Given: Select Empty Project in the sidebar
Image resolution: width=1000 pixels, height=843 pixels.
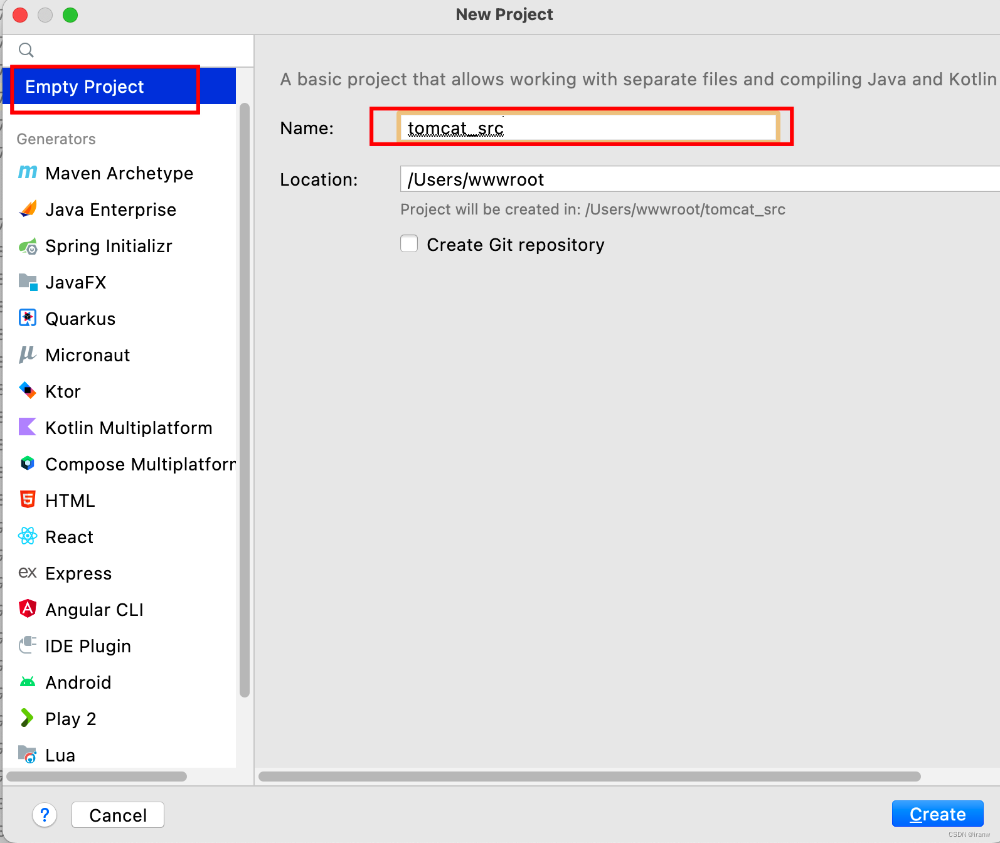Looking at the screenshot, I should (119, 87).
